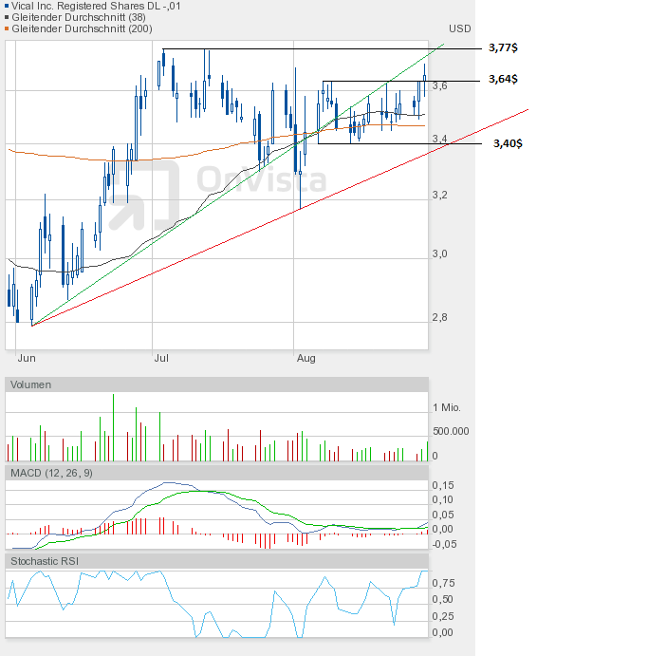This screenshot has height=656, width=648.
Task: Click the 0,25 Stochastic RSI axis label
Action: coord(443,616)
